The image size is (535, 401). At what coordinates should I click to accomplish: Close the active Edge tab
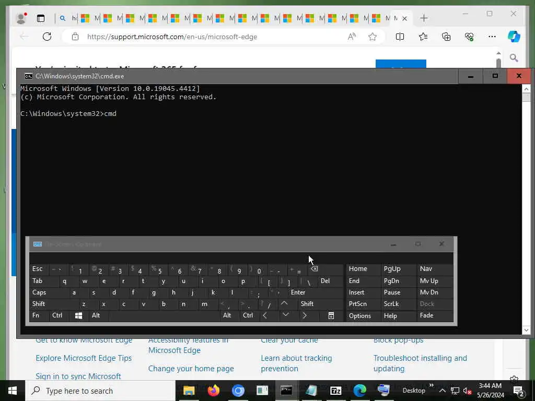pyautogui.click(x=405, y=18)
